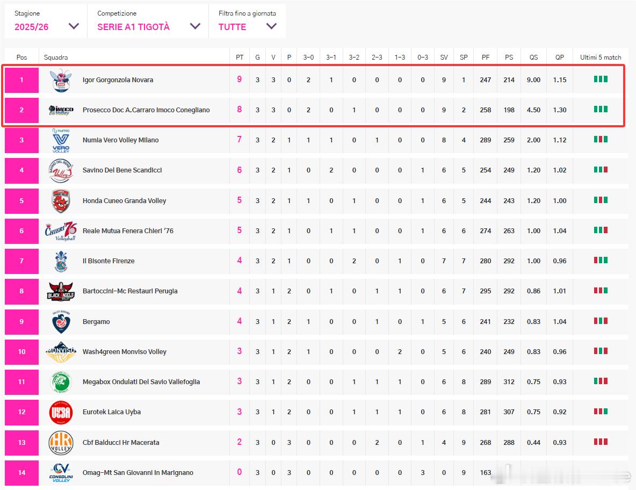Click the Il Bisonte Firenze logo

coord(61,261)
